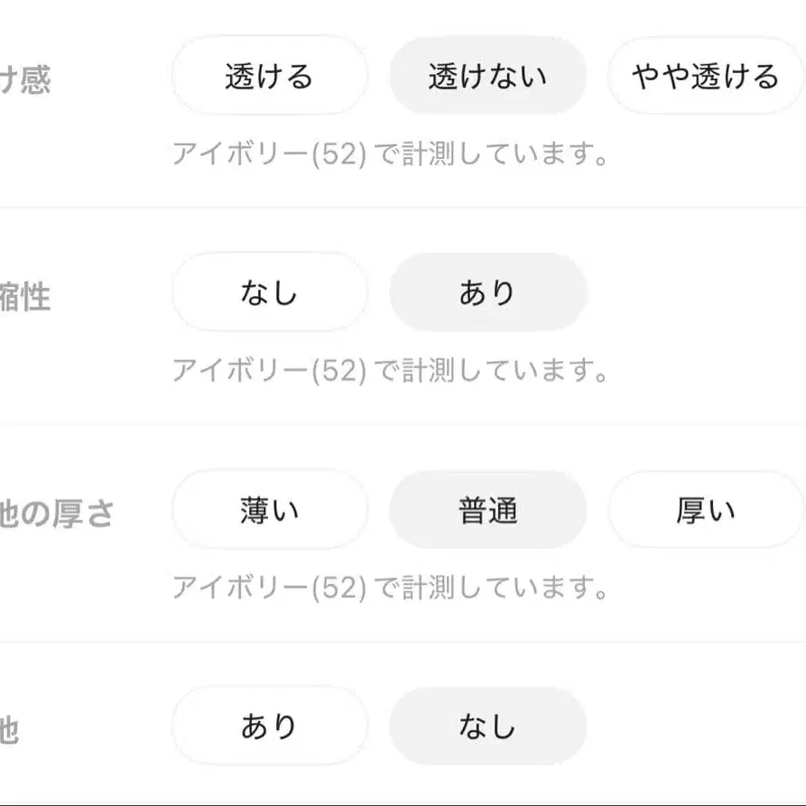Image resolution: width=806 pixels, height=806 pixels.
Task: Click the 透け感 section label
Action: coord(27,76)
